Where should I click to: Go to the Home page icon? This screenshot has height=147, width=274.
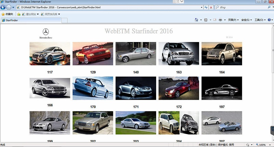(x=196, y=20)
